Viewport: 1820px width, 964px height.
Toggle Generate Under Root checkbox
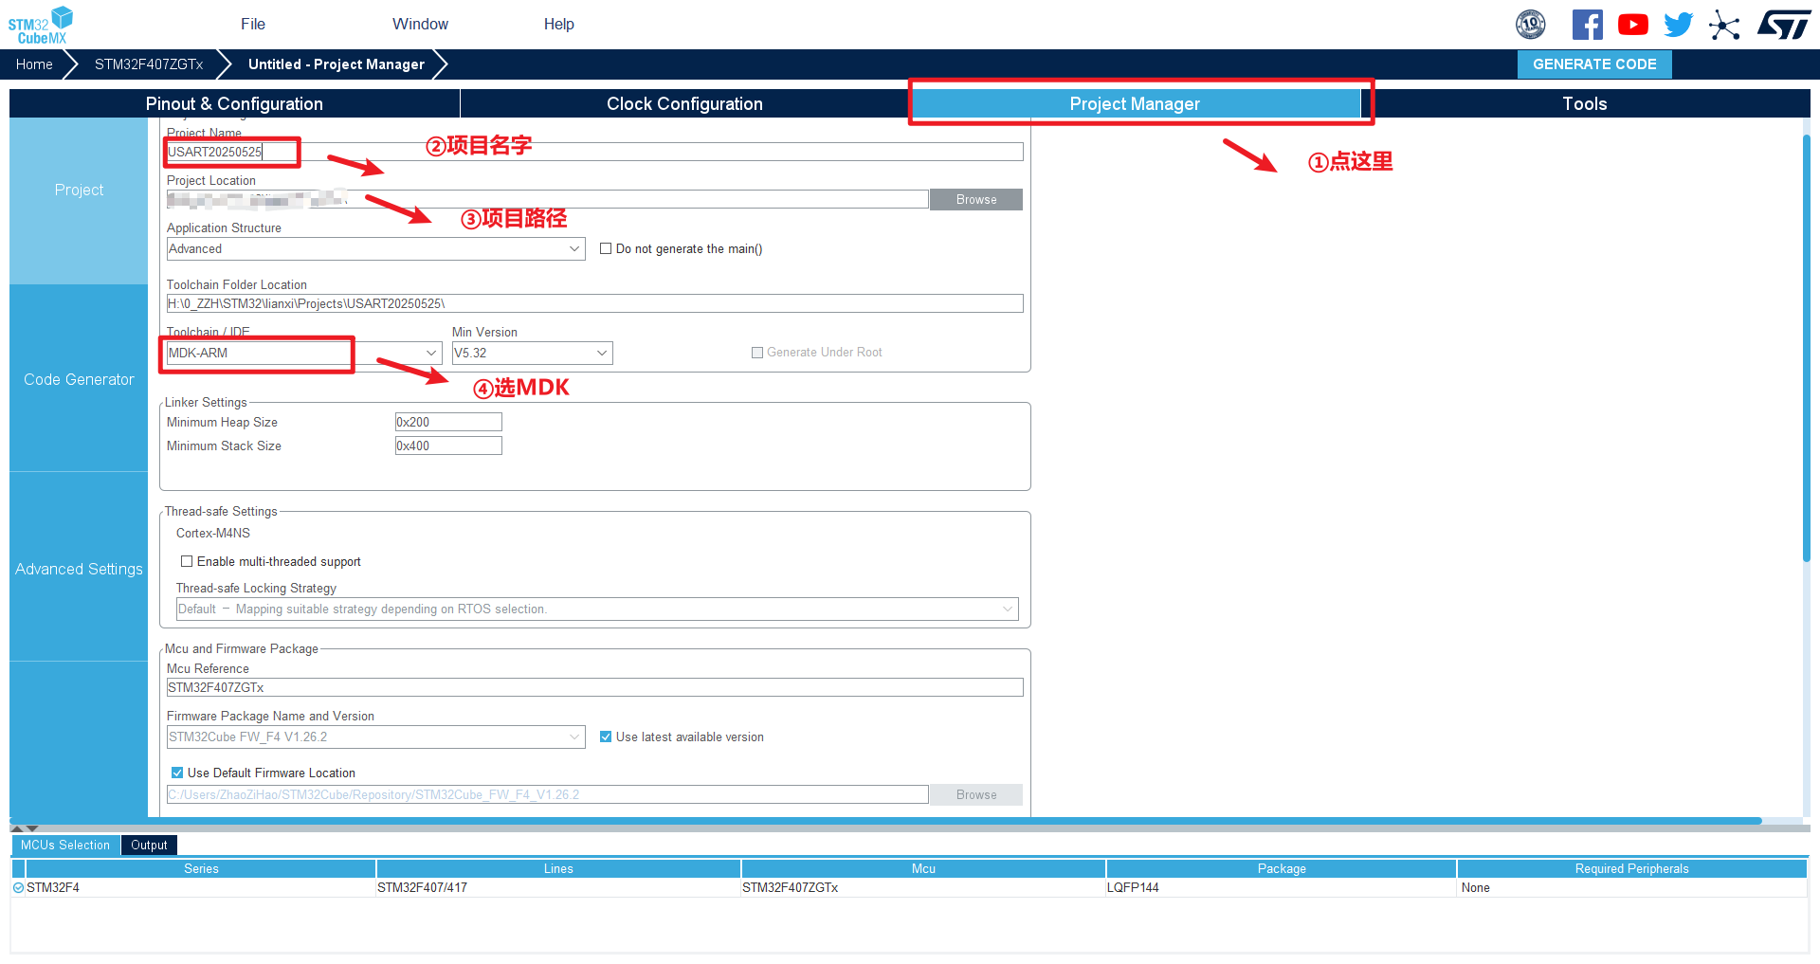(757, 353)
